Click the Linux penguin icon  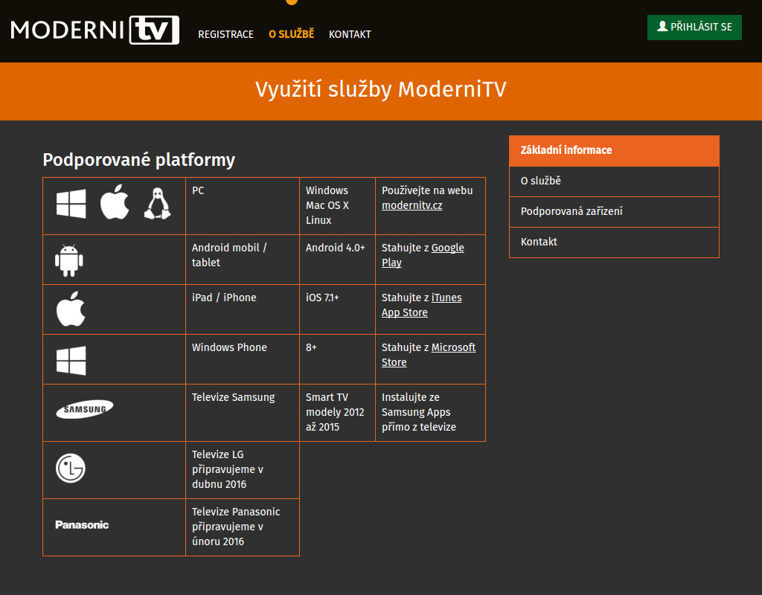[157, 203]
